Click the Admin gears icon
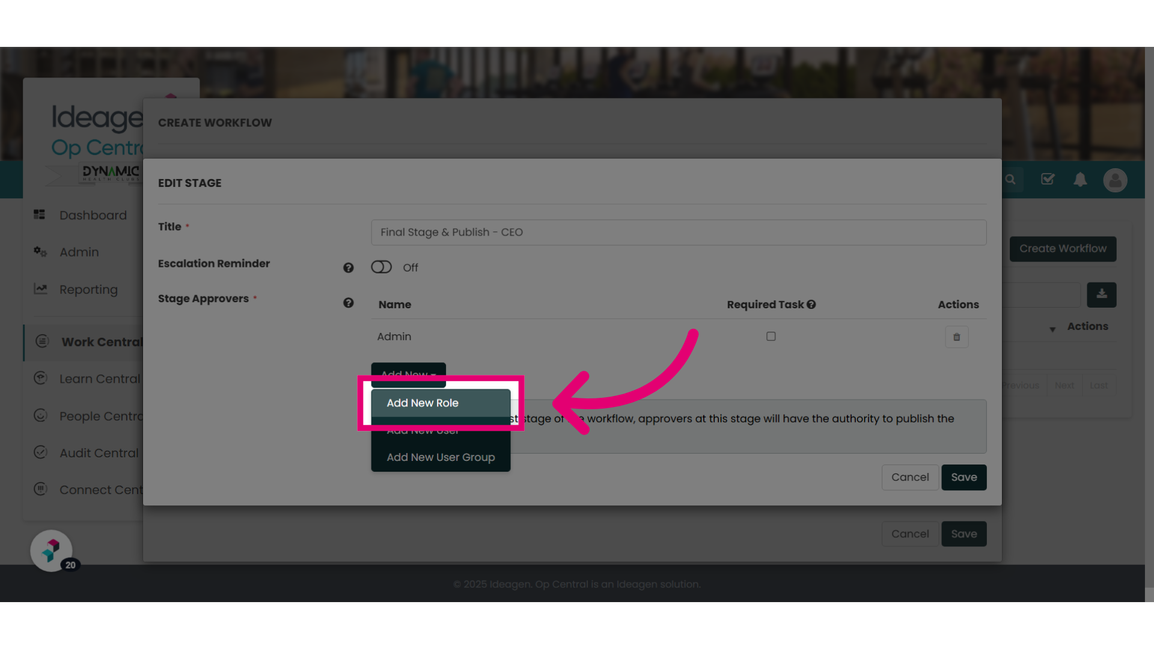1154x649 pixels. (x=40, y=252)
